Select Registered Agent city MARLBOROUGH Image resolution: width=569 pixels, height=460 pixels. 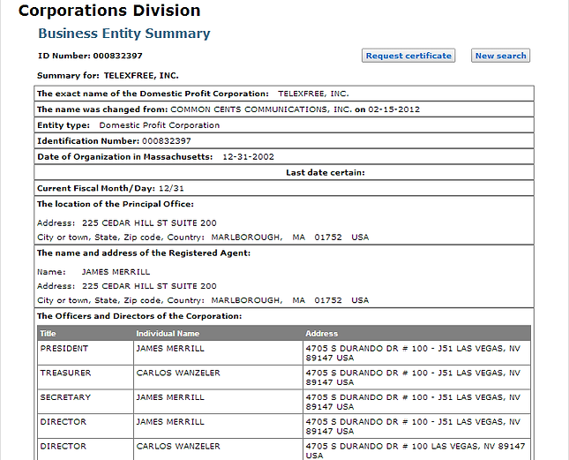point(247,300)
